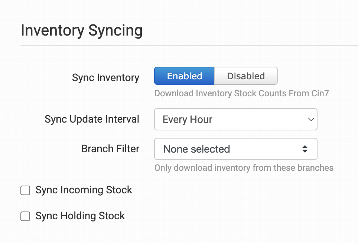Click the Sync Holding Stock label text
The width and height of the screenshot is (358, 243).
(80, 216)
